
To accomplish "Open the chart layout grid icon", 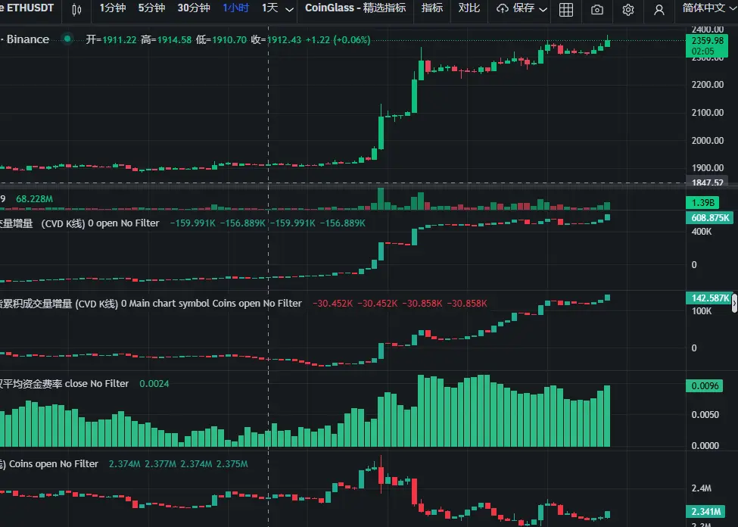I will tap(565, 9).
